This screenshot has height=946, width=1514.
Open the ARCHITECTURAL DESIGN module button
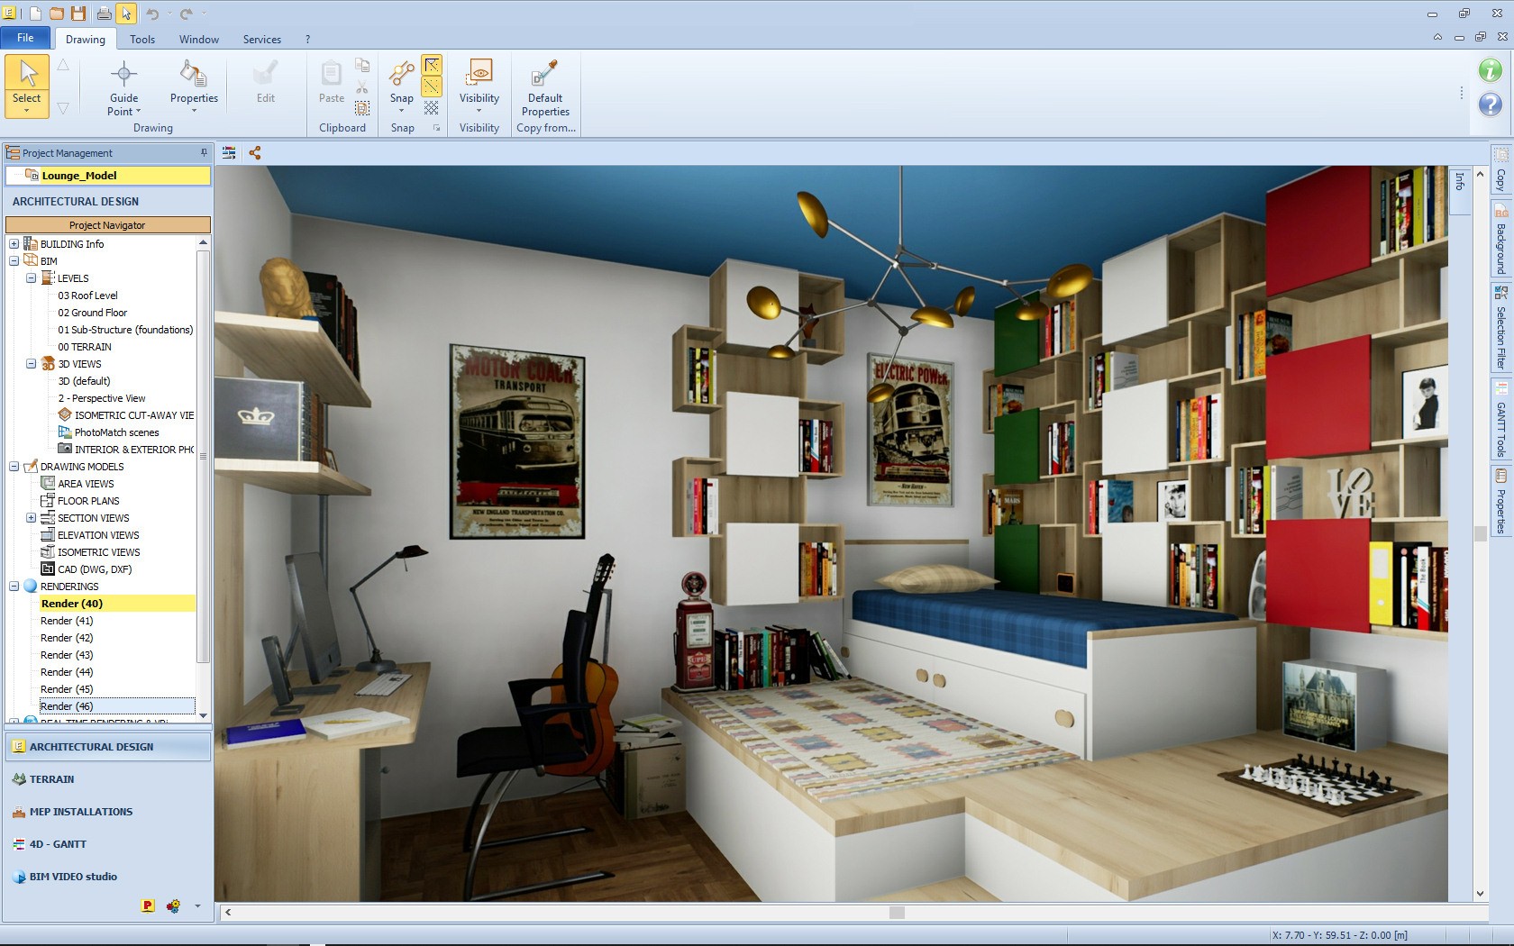click(x=108, y=747)
